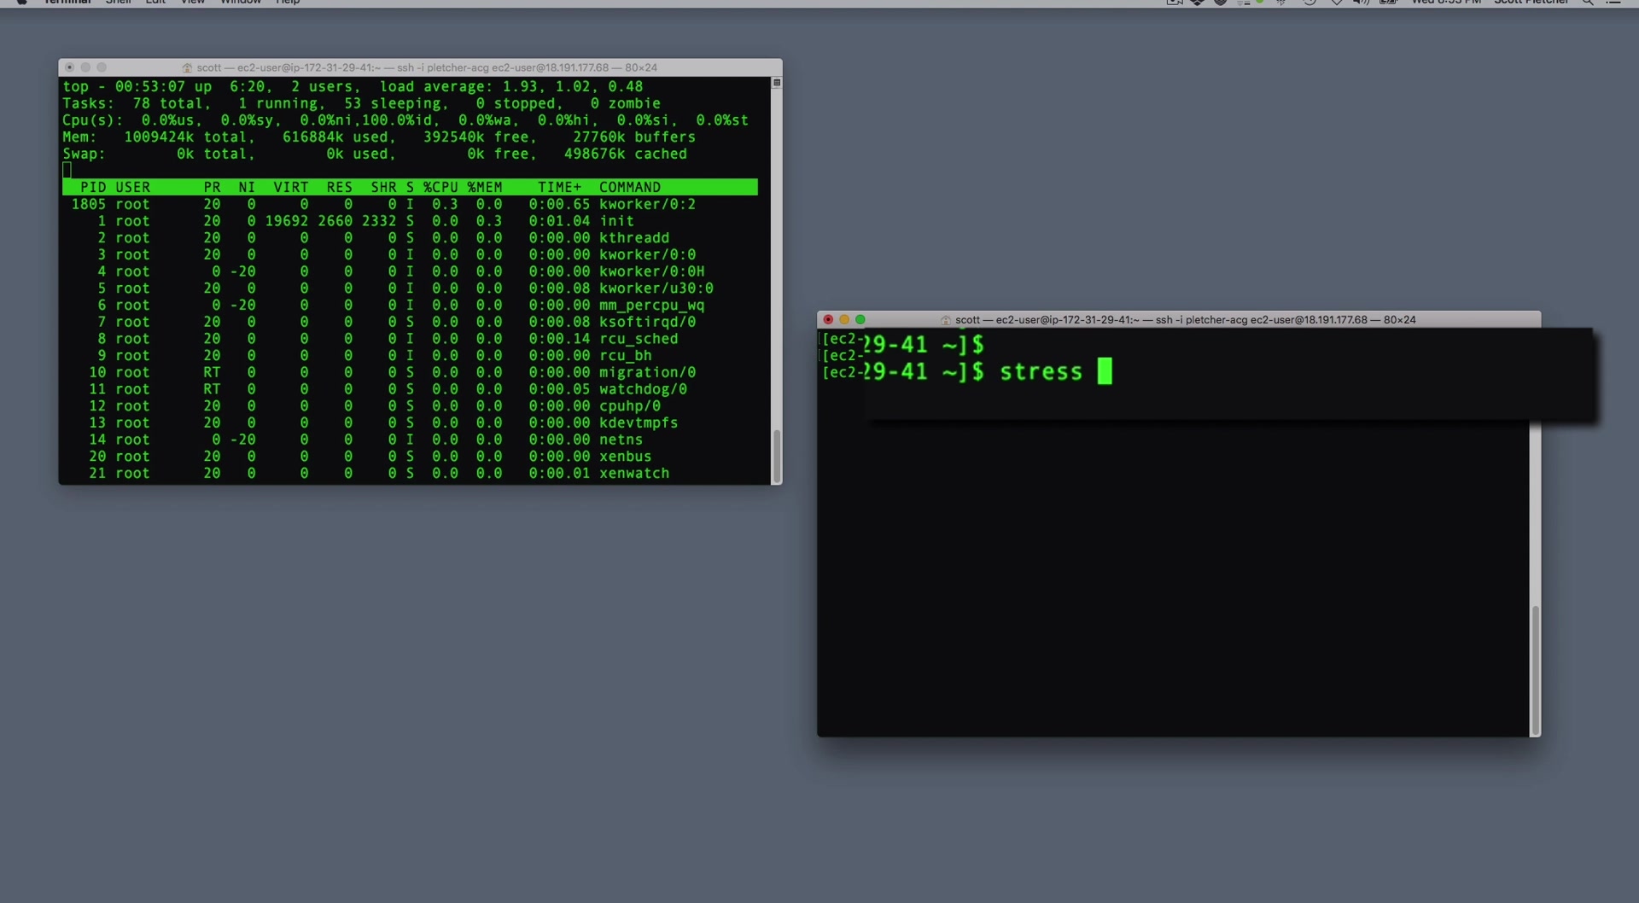Viewport: 1639px width, 903px height.
Task: Zoom the terminal window running top
Action: [102, 67]
